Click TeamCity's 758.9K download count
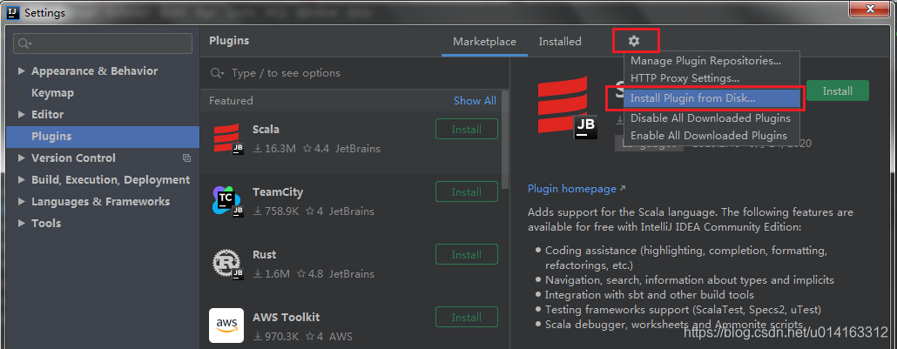The image size is (897, 349). click(276, 211)
